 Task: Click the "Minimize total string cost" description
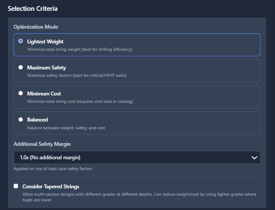pyautogui.click(x=80, y=102)
